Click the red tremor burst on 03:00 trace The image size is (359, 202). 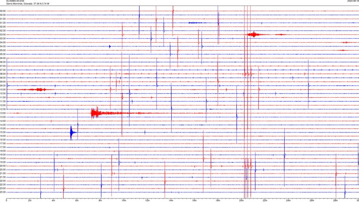point(254,34)
